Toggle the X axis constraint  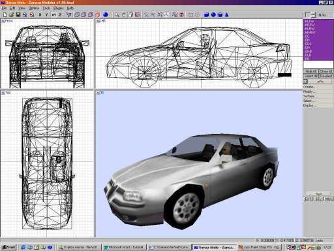coord(40,15)
